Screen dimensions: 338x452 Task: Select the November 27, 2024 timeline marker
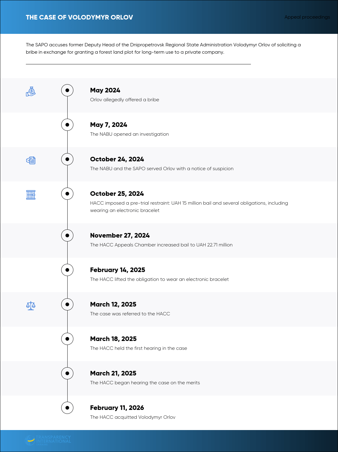tap(67, 235)
